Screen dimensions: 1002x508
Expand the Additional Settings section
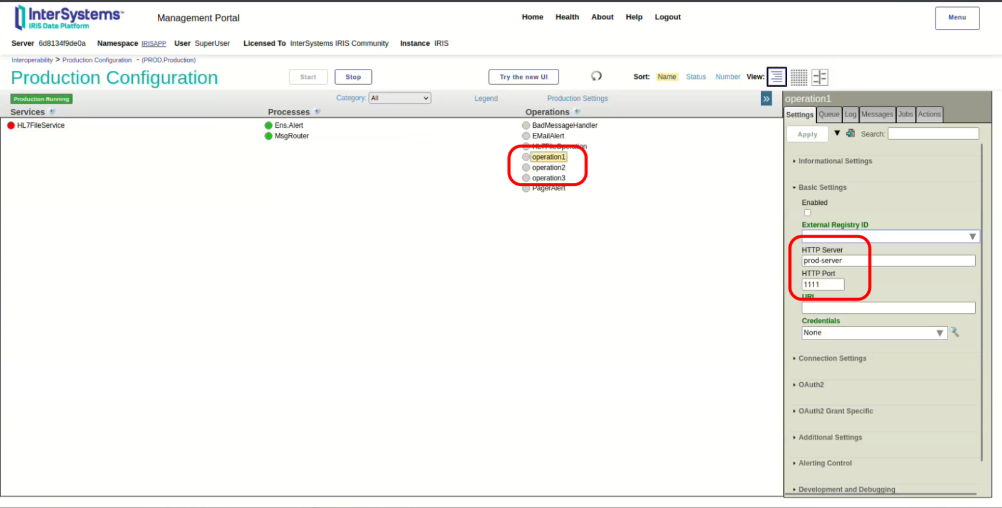point(830,437)
